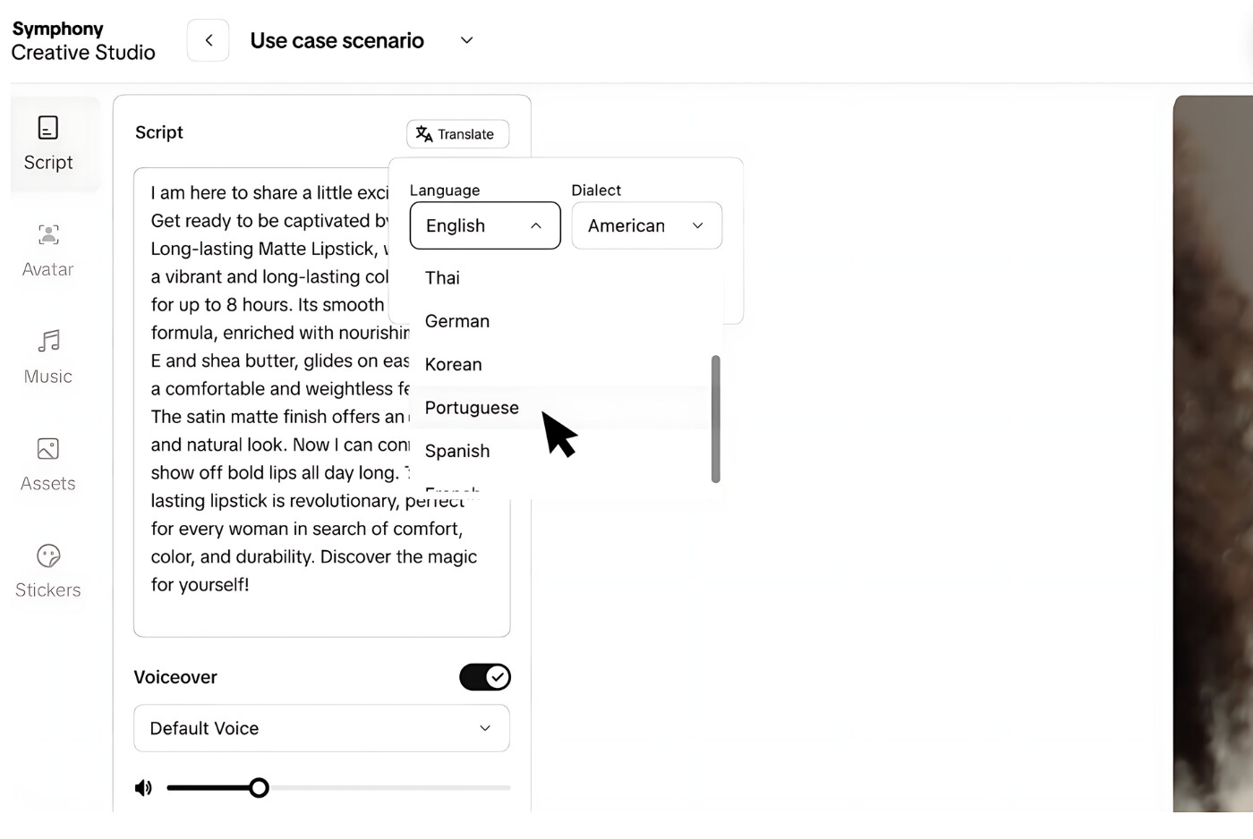Choose German in the language list
Screen dimensions: 1253x839
pos(457,321)
